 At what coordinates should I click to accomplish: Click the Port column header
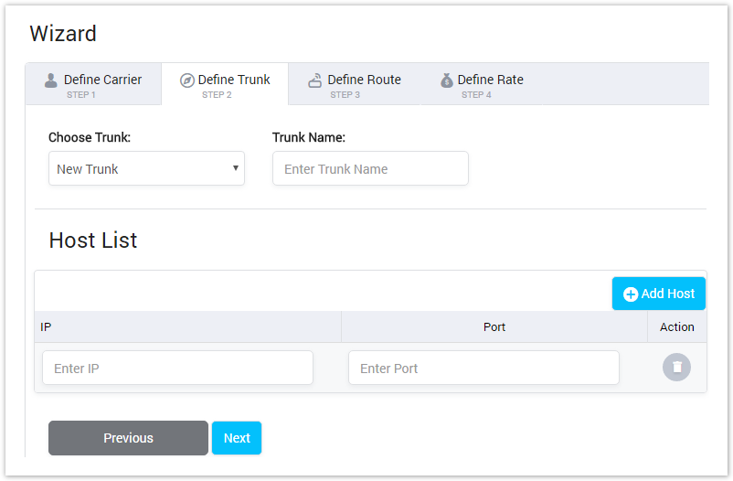click(x=494, y=326)
